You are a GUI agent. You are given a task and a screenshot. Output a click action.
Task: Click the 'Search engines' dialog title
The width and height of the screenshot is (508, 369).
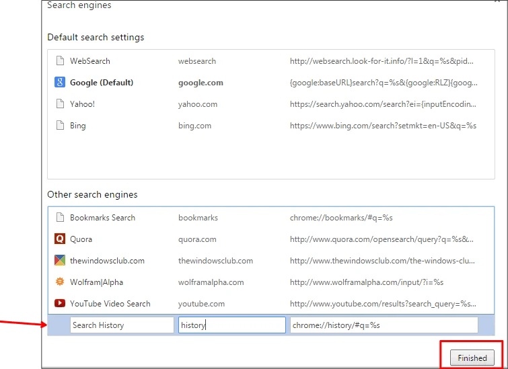[79, 5]
